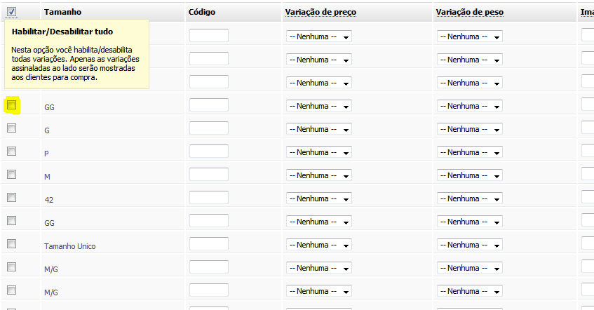
Task: Open weight variation dropdown for size P
Action: tap(470, 152)
